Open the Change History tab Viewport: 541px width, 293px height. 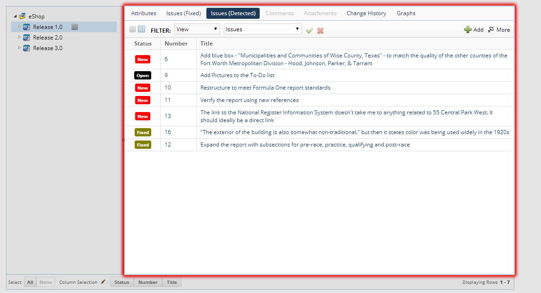pyautogui.click(x=366, y=13)
